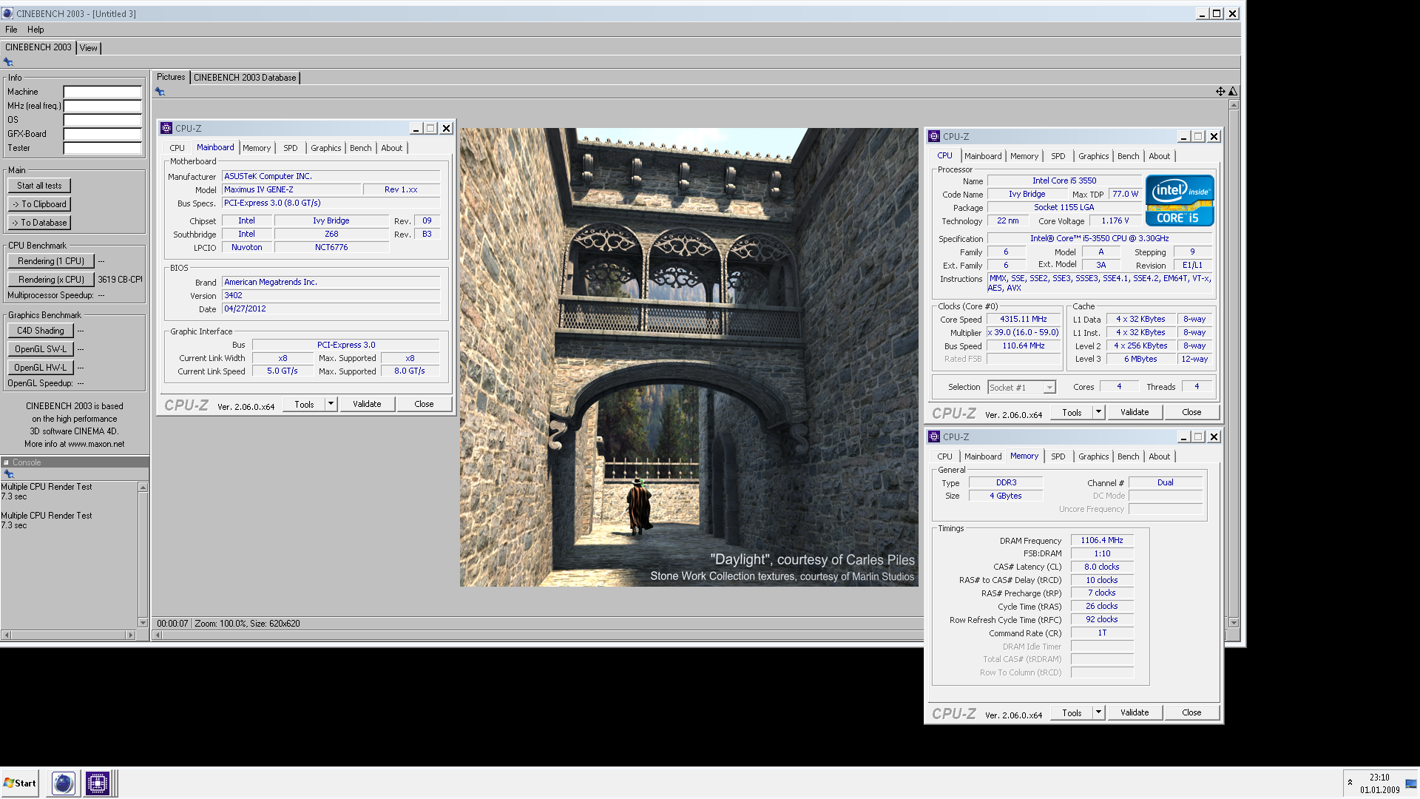The height and width of the screenshot is (799, 1420).
Task: Start the C4D Shading benchmark
Action: [41, 331]
